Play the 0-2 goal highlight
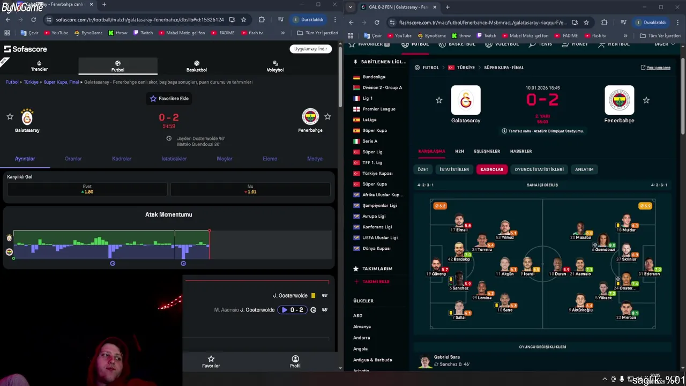Screen dimensions: 686x386 point(293,310)
